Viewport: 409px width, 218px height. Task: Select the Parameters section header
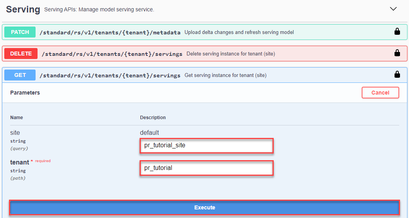tap(25, 93)
